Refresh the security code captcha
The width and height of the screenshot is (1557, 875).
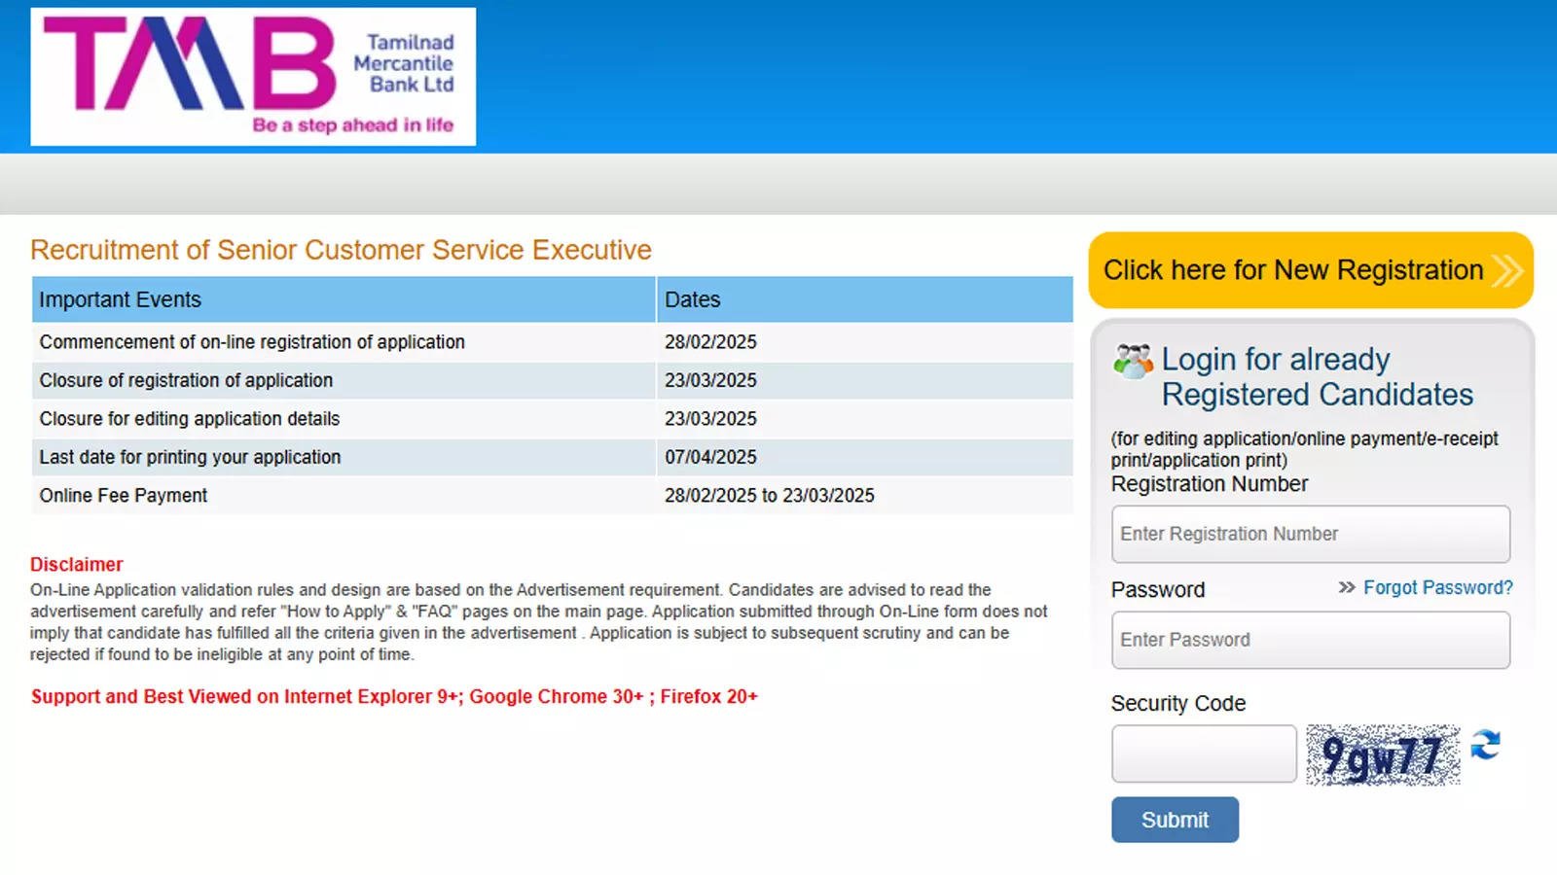pos(1485,745)
